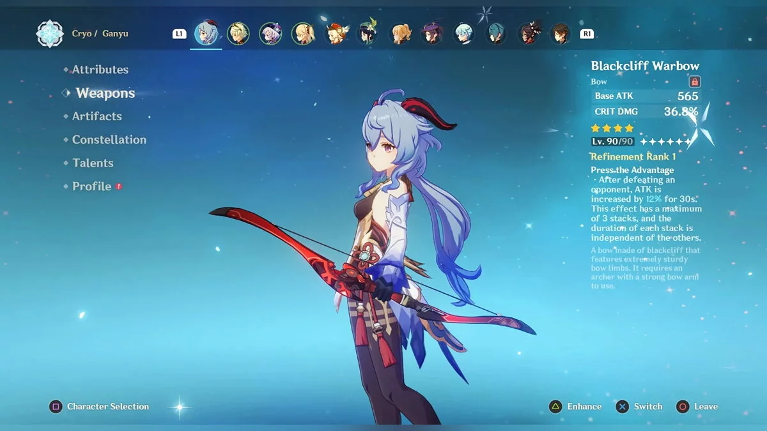The image size is (767, 431).
Task: Click the red alert badge beside Profile
Action: (x=119, y=186)
